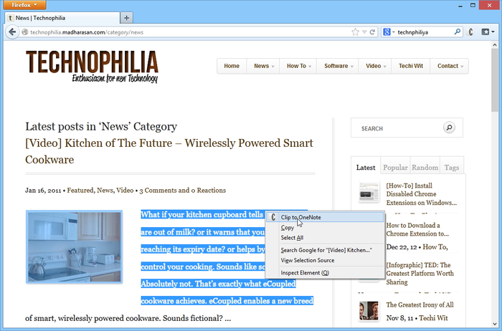Screen dimensions: 502x331
Task: Click the OneNote Clipper toolbar icon
Action: (x=470, y=32)
